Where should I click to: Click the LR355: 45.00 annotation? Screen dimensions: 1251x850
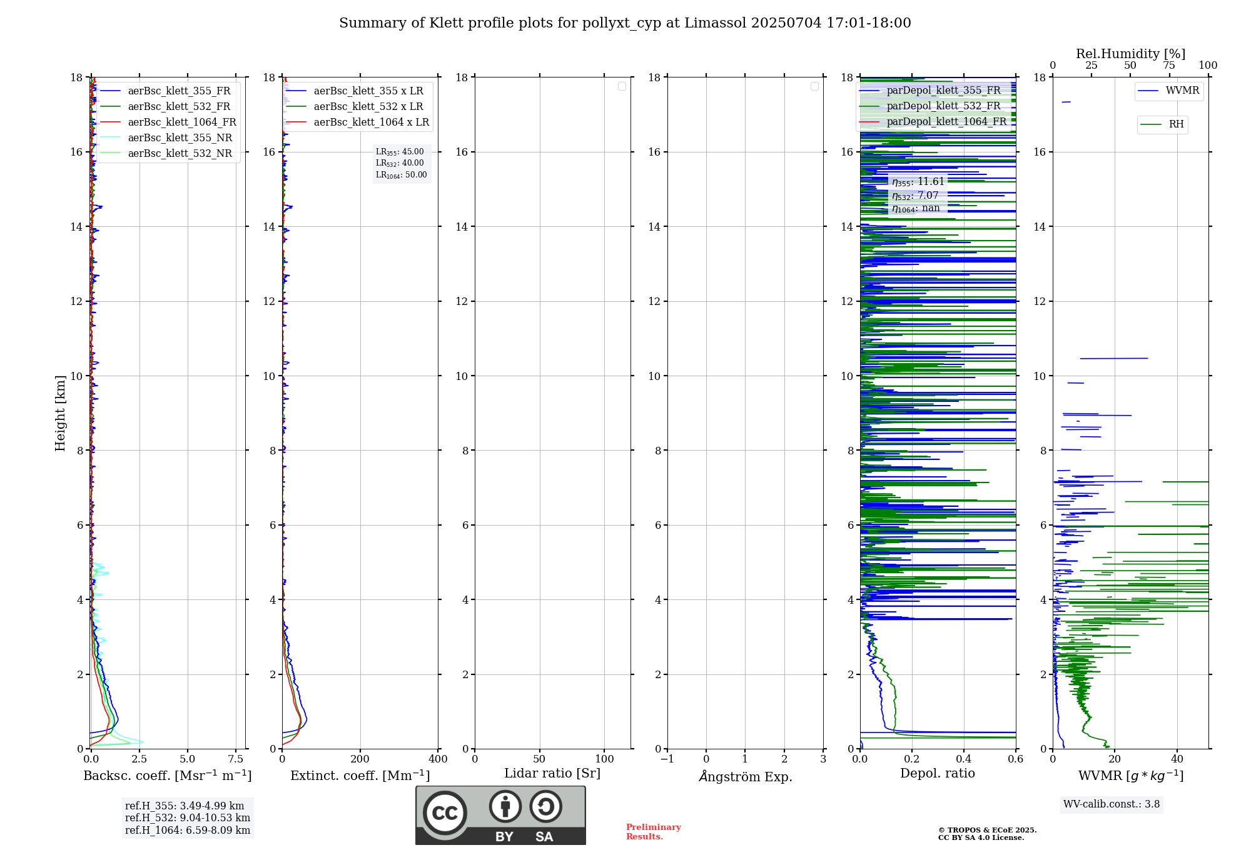tap(400, 152)
